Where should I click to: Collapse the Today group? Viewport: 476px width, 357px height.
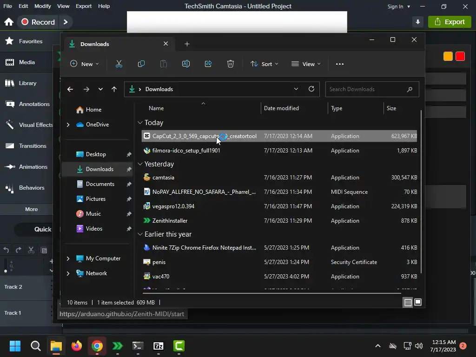click(140, 123)
